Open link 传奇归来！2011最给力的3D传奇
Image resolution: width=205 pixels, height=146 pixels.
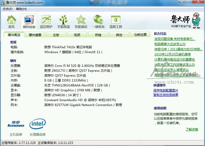pyautogui.click(x=178, y=49)
